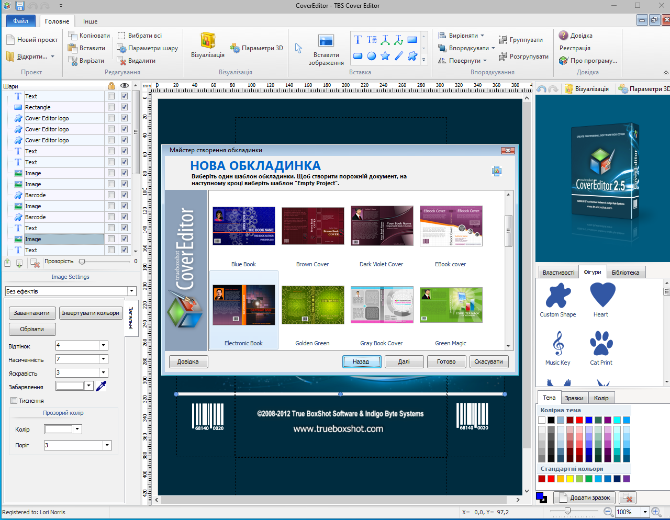Screen dimensions: 670x520
Task: Open the Яскравість value dropdown
Action: click(x=104, y=372)
